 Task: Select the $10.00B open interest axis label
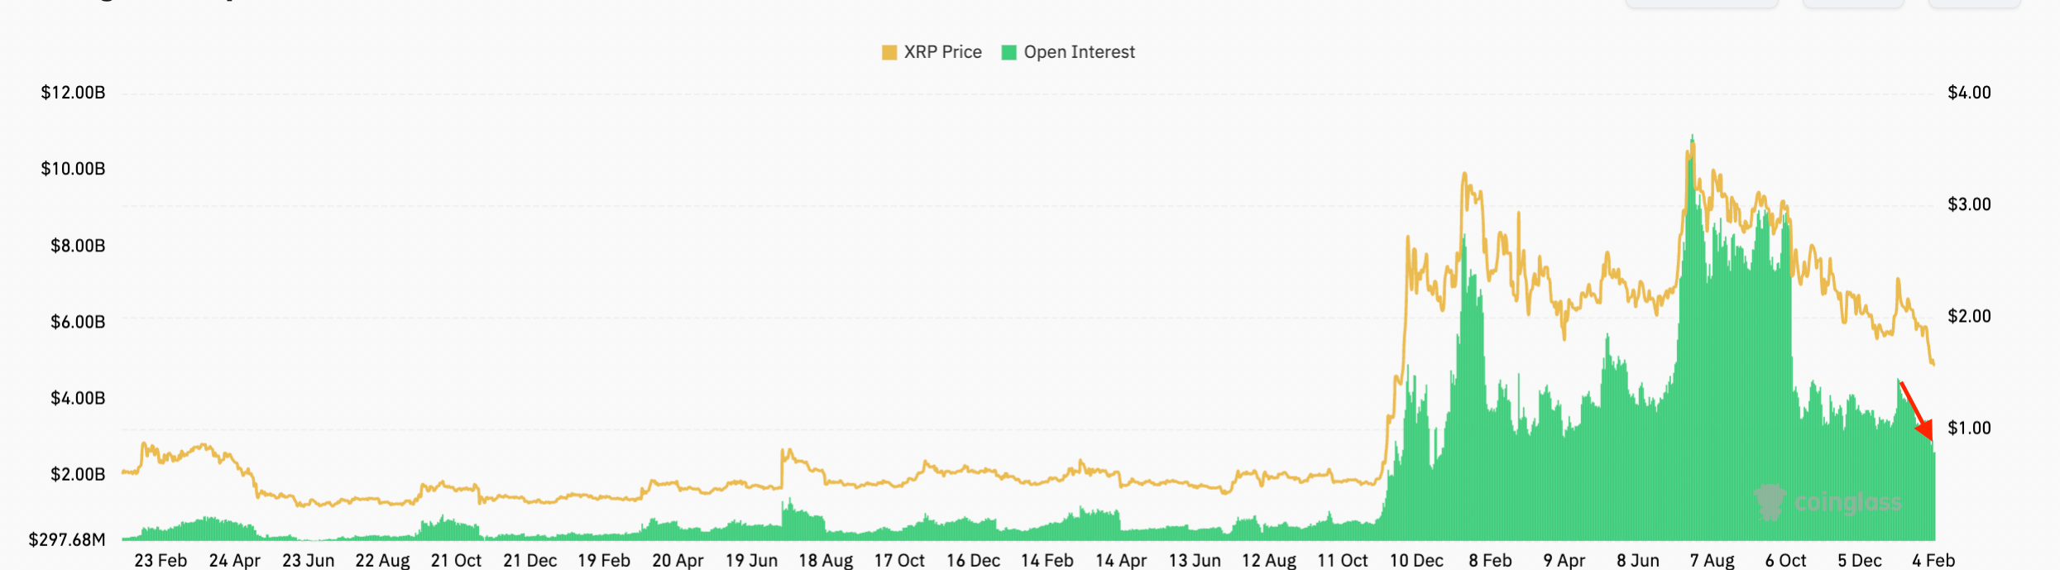click(74, 169)
